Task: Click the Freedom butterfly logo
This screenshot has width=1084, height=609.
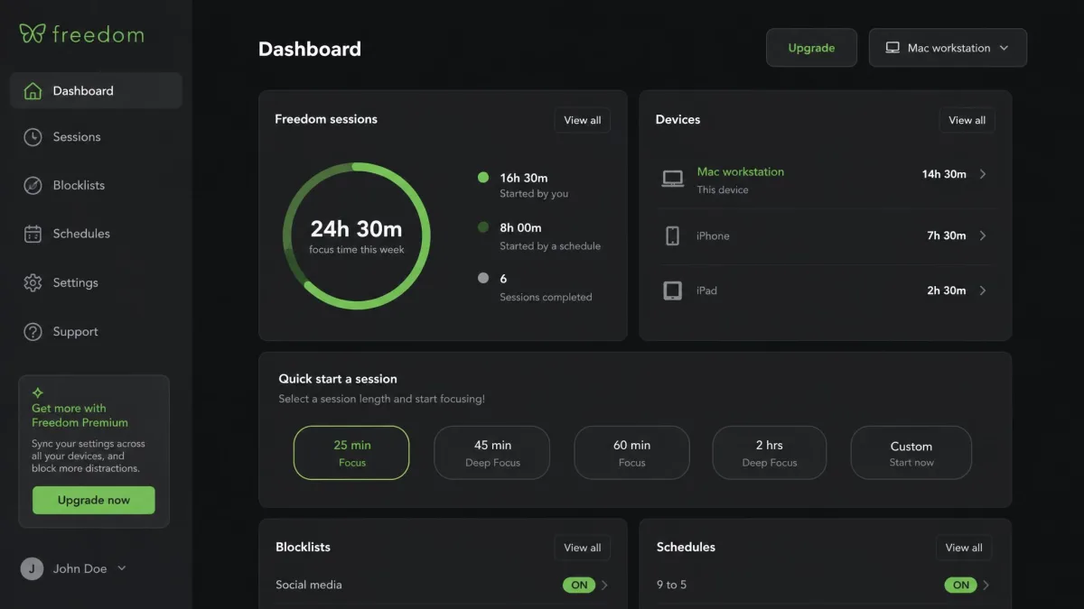Action: click(x=33, y=34)
